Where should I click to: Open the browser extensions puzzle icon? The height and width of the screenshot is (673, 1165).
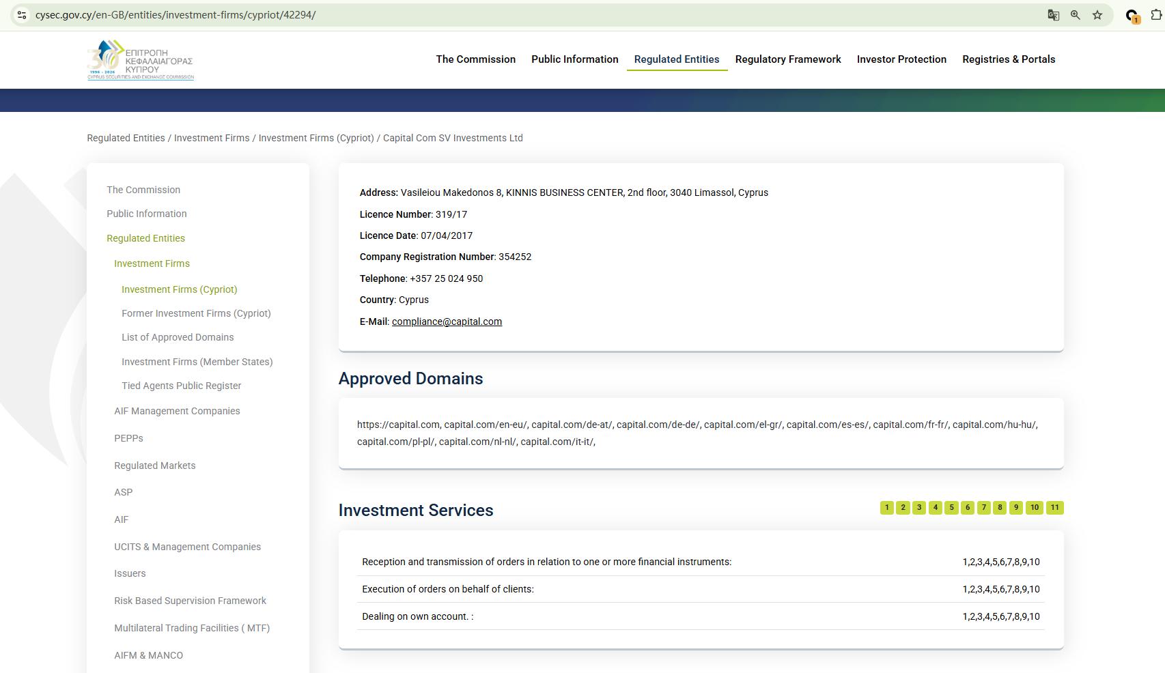pos(1157,15)
